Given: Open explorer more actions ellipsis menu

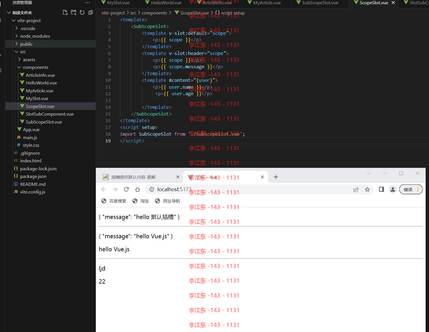Looking at the screenshot, I should [x=87, y=3].
